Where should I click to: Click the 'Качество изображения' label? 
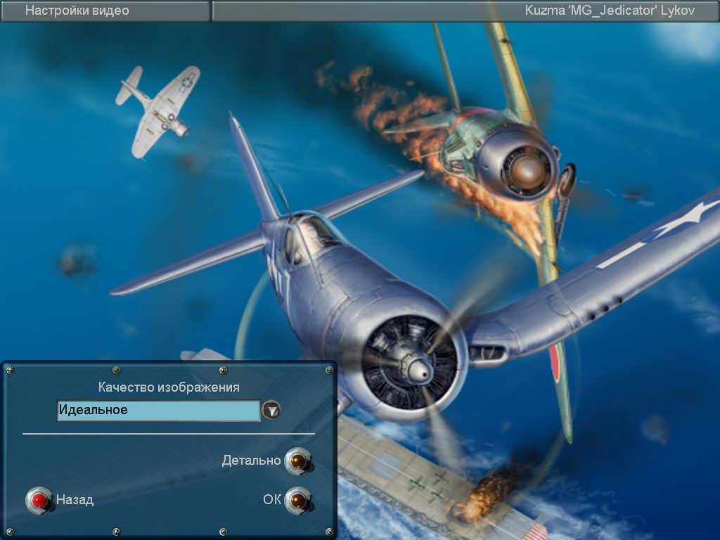point(169,387)
